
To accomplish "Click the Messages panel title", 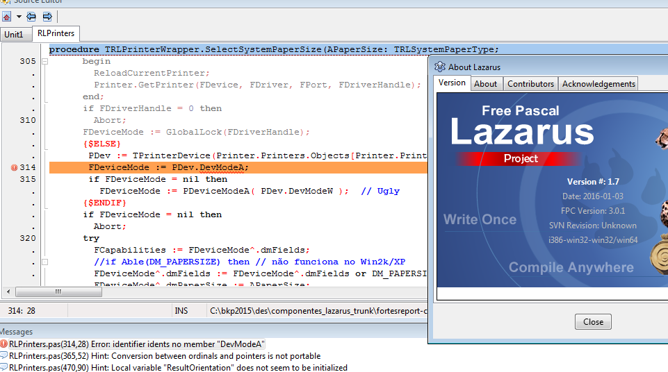I will pos(16,332).
